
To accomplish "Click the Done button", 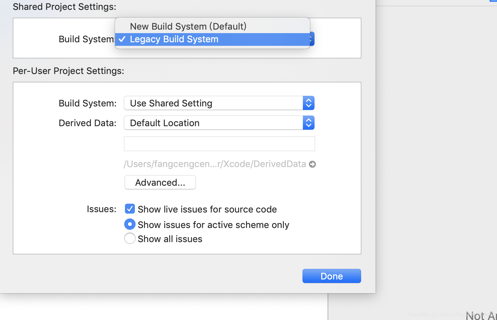I will coord(331,276).
